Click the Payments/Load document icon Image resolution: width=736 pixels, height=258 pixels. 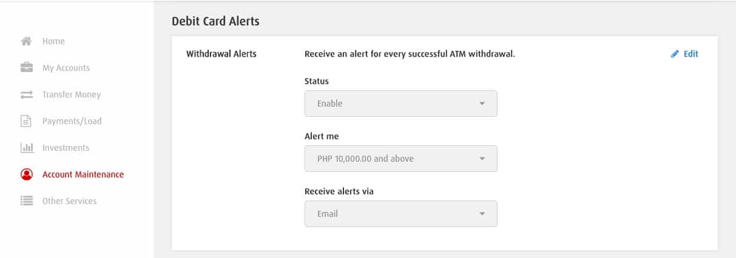tap(26, 121)
